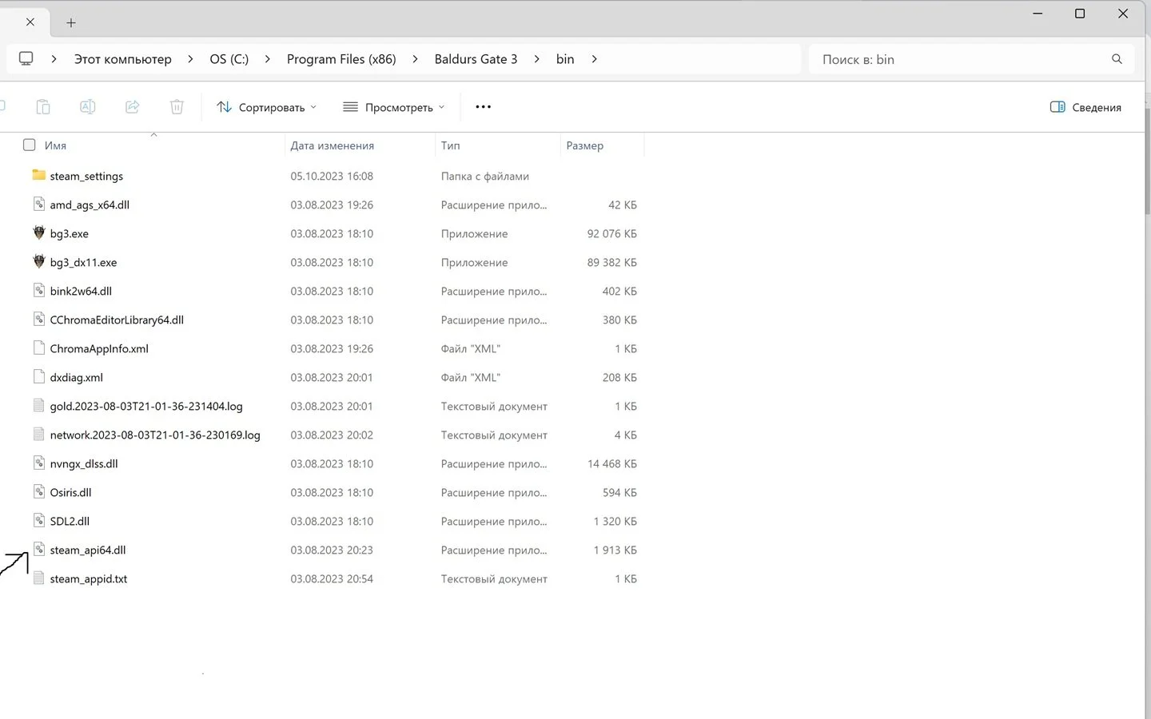The image size is (1151, 719).
Task: Go to Baldurs Gate 3 breadcrumb
Action: coord(476,59)
